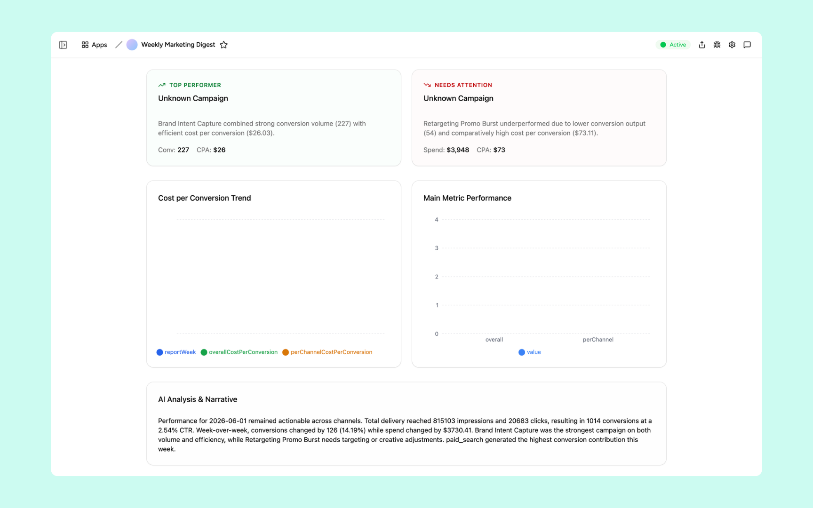Click the value legend label

click(534, 352)
